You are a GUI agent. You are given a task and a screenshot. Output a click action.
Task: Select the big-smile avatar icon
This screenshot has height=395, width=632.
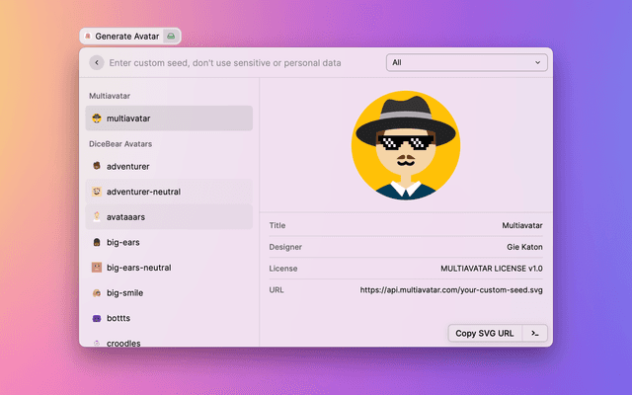97,293
